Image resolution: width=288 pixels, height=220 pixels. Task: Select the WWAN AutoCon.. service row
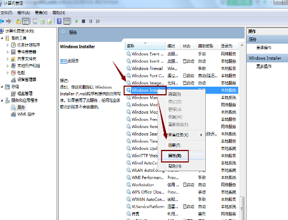pyautogui.click(x=182, y=199)
